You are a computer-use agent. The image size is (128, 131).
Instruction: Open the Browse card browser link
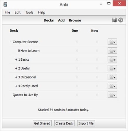point(75,20)
